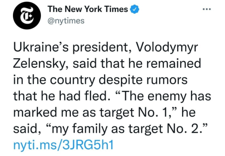Click the New York Times profile avatar

click(24, 16)
